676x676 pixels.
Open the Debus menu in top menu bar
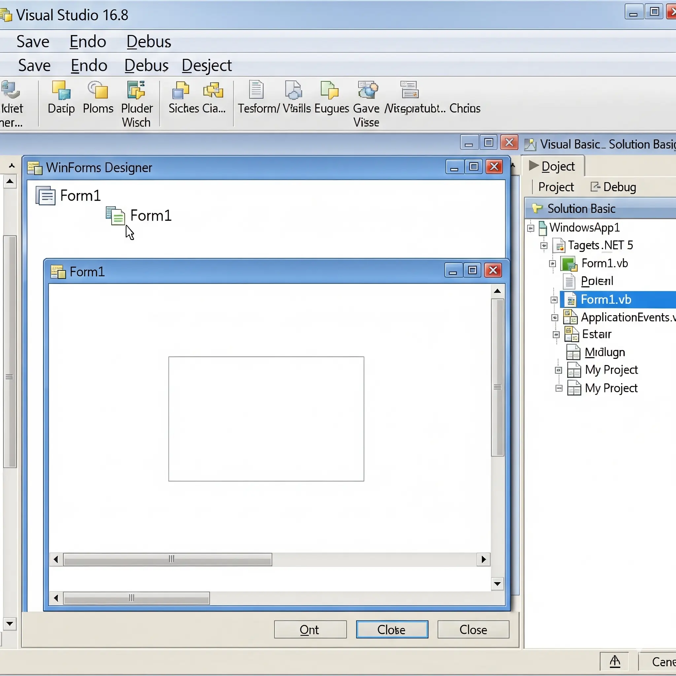click(x=149, y=42)
